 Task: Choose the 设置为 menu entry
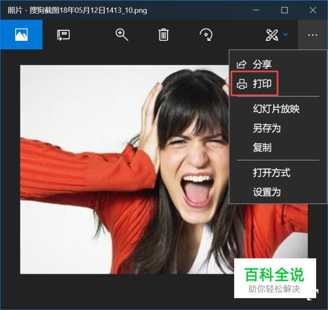click(x=267, y=192)
